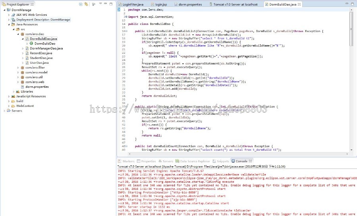The image size is (357, 216).
Task: Click the 'package com.lero.dao;' code line
Action: [x=146, y=9]
